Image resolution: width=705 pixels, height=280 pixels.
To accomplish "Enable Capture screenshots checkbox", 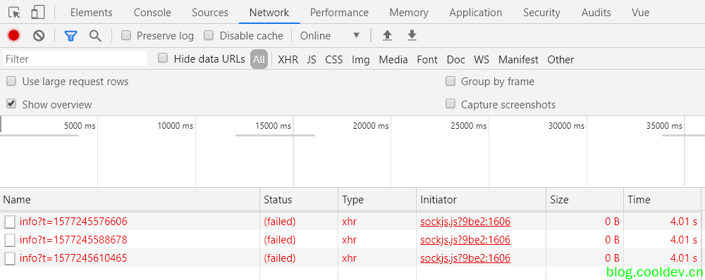I will tap(450, 104).
